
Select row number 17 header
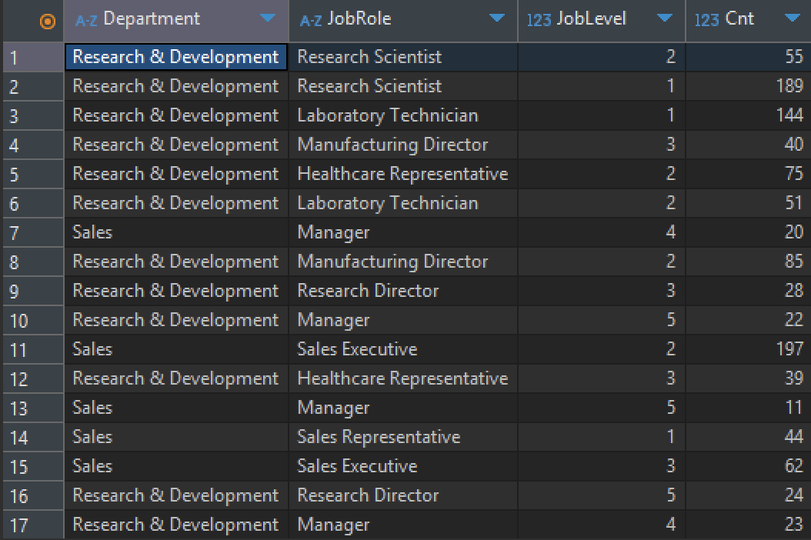[33, 525]
